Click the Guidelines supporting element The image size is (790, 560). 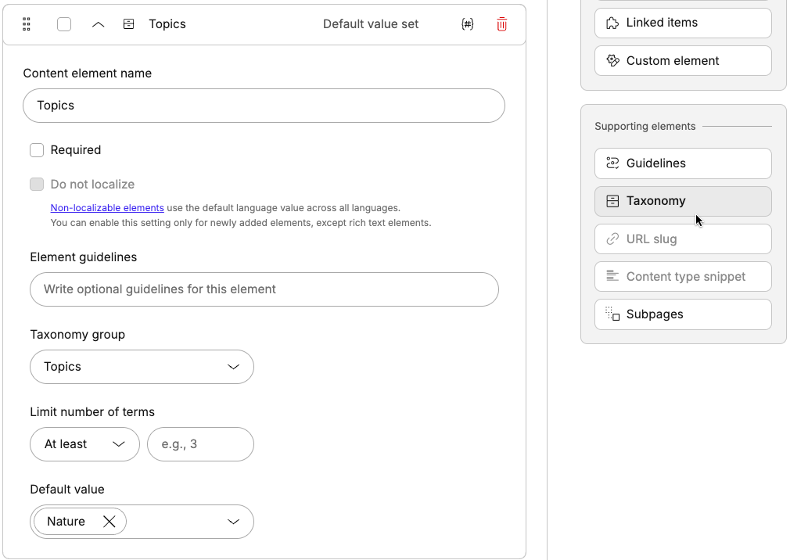click(682, 163)
